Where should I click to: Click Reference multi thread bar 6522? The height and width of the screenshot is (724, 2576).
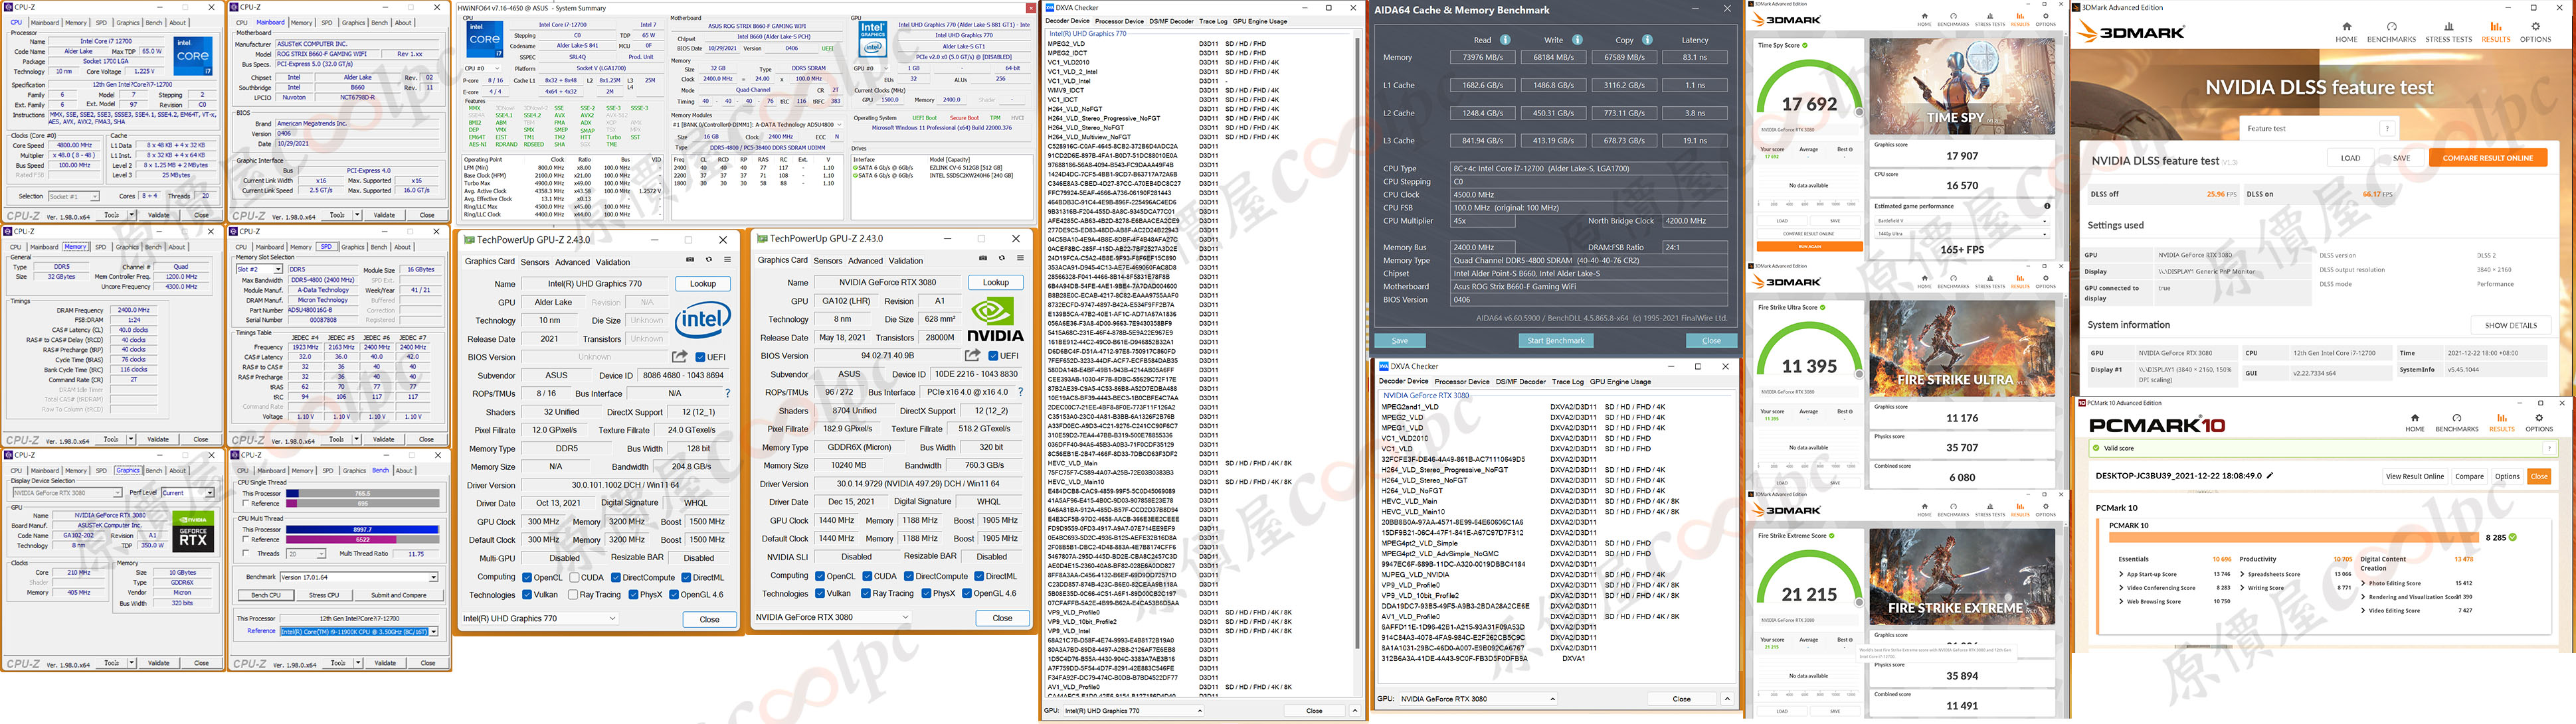362,540
